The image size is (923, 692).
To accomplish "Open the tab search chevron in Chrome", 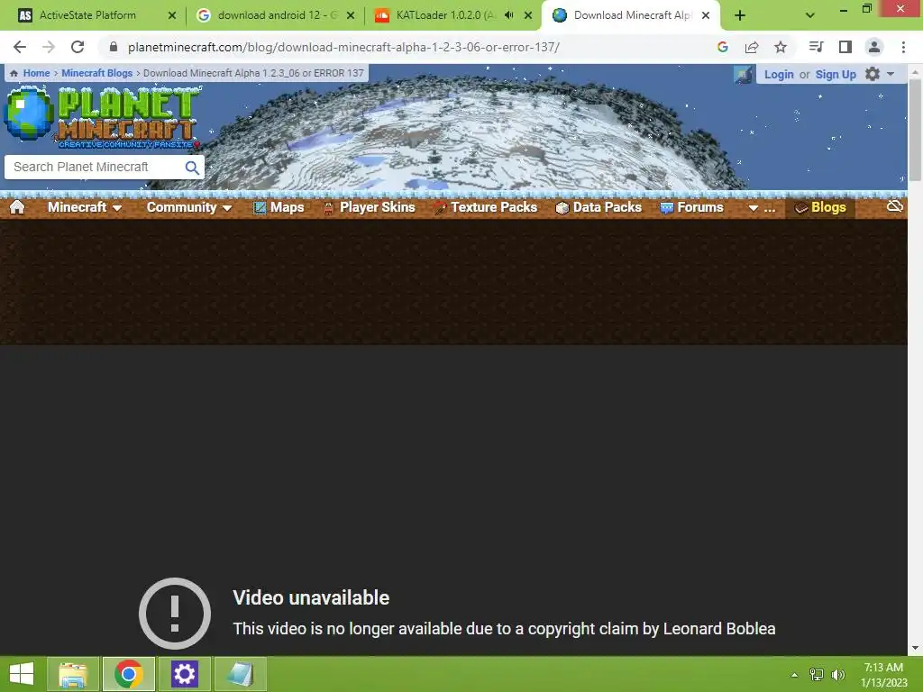I will [x=810, y=16].
